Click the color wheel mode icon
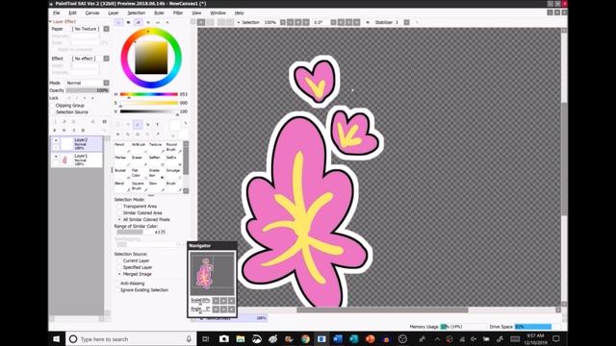This screenshot has width=616, height=346. [x=118, y=22]
